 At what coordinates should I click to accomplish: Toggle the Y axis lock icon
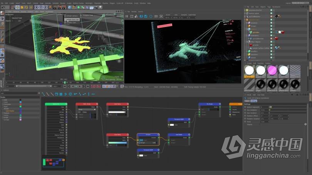(x=41, y=7)
